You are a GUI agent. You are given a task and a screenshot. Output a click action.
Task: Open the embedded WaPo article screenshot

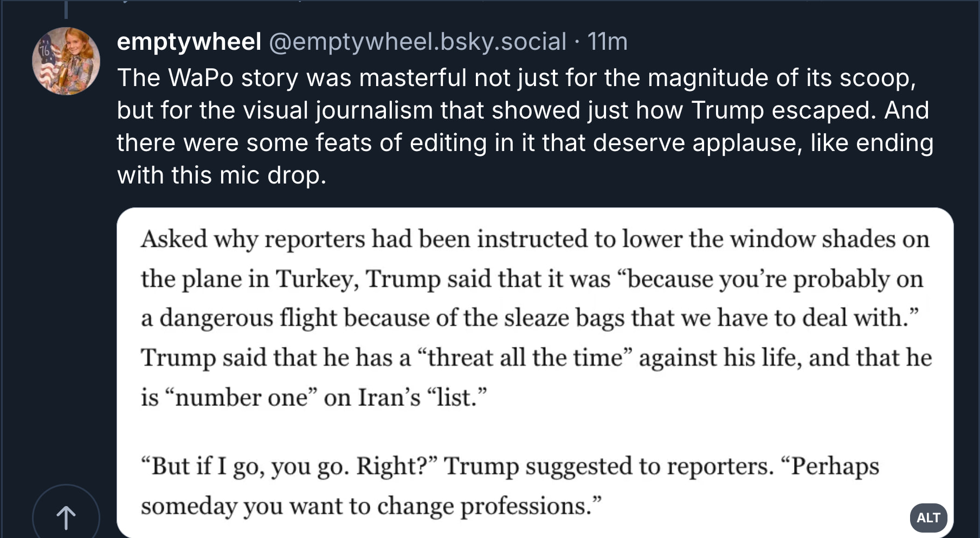pyautogui.click(x=535, y=372)
